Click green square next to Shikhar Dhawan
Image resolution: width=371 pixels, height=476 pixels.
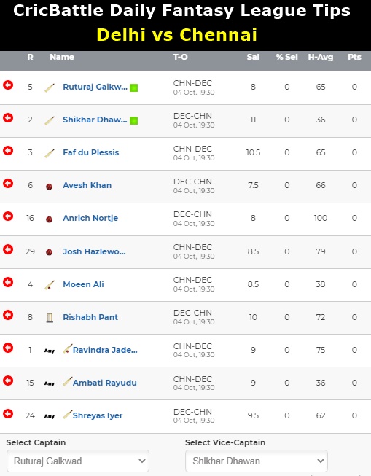click(133, 120)
